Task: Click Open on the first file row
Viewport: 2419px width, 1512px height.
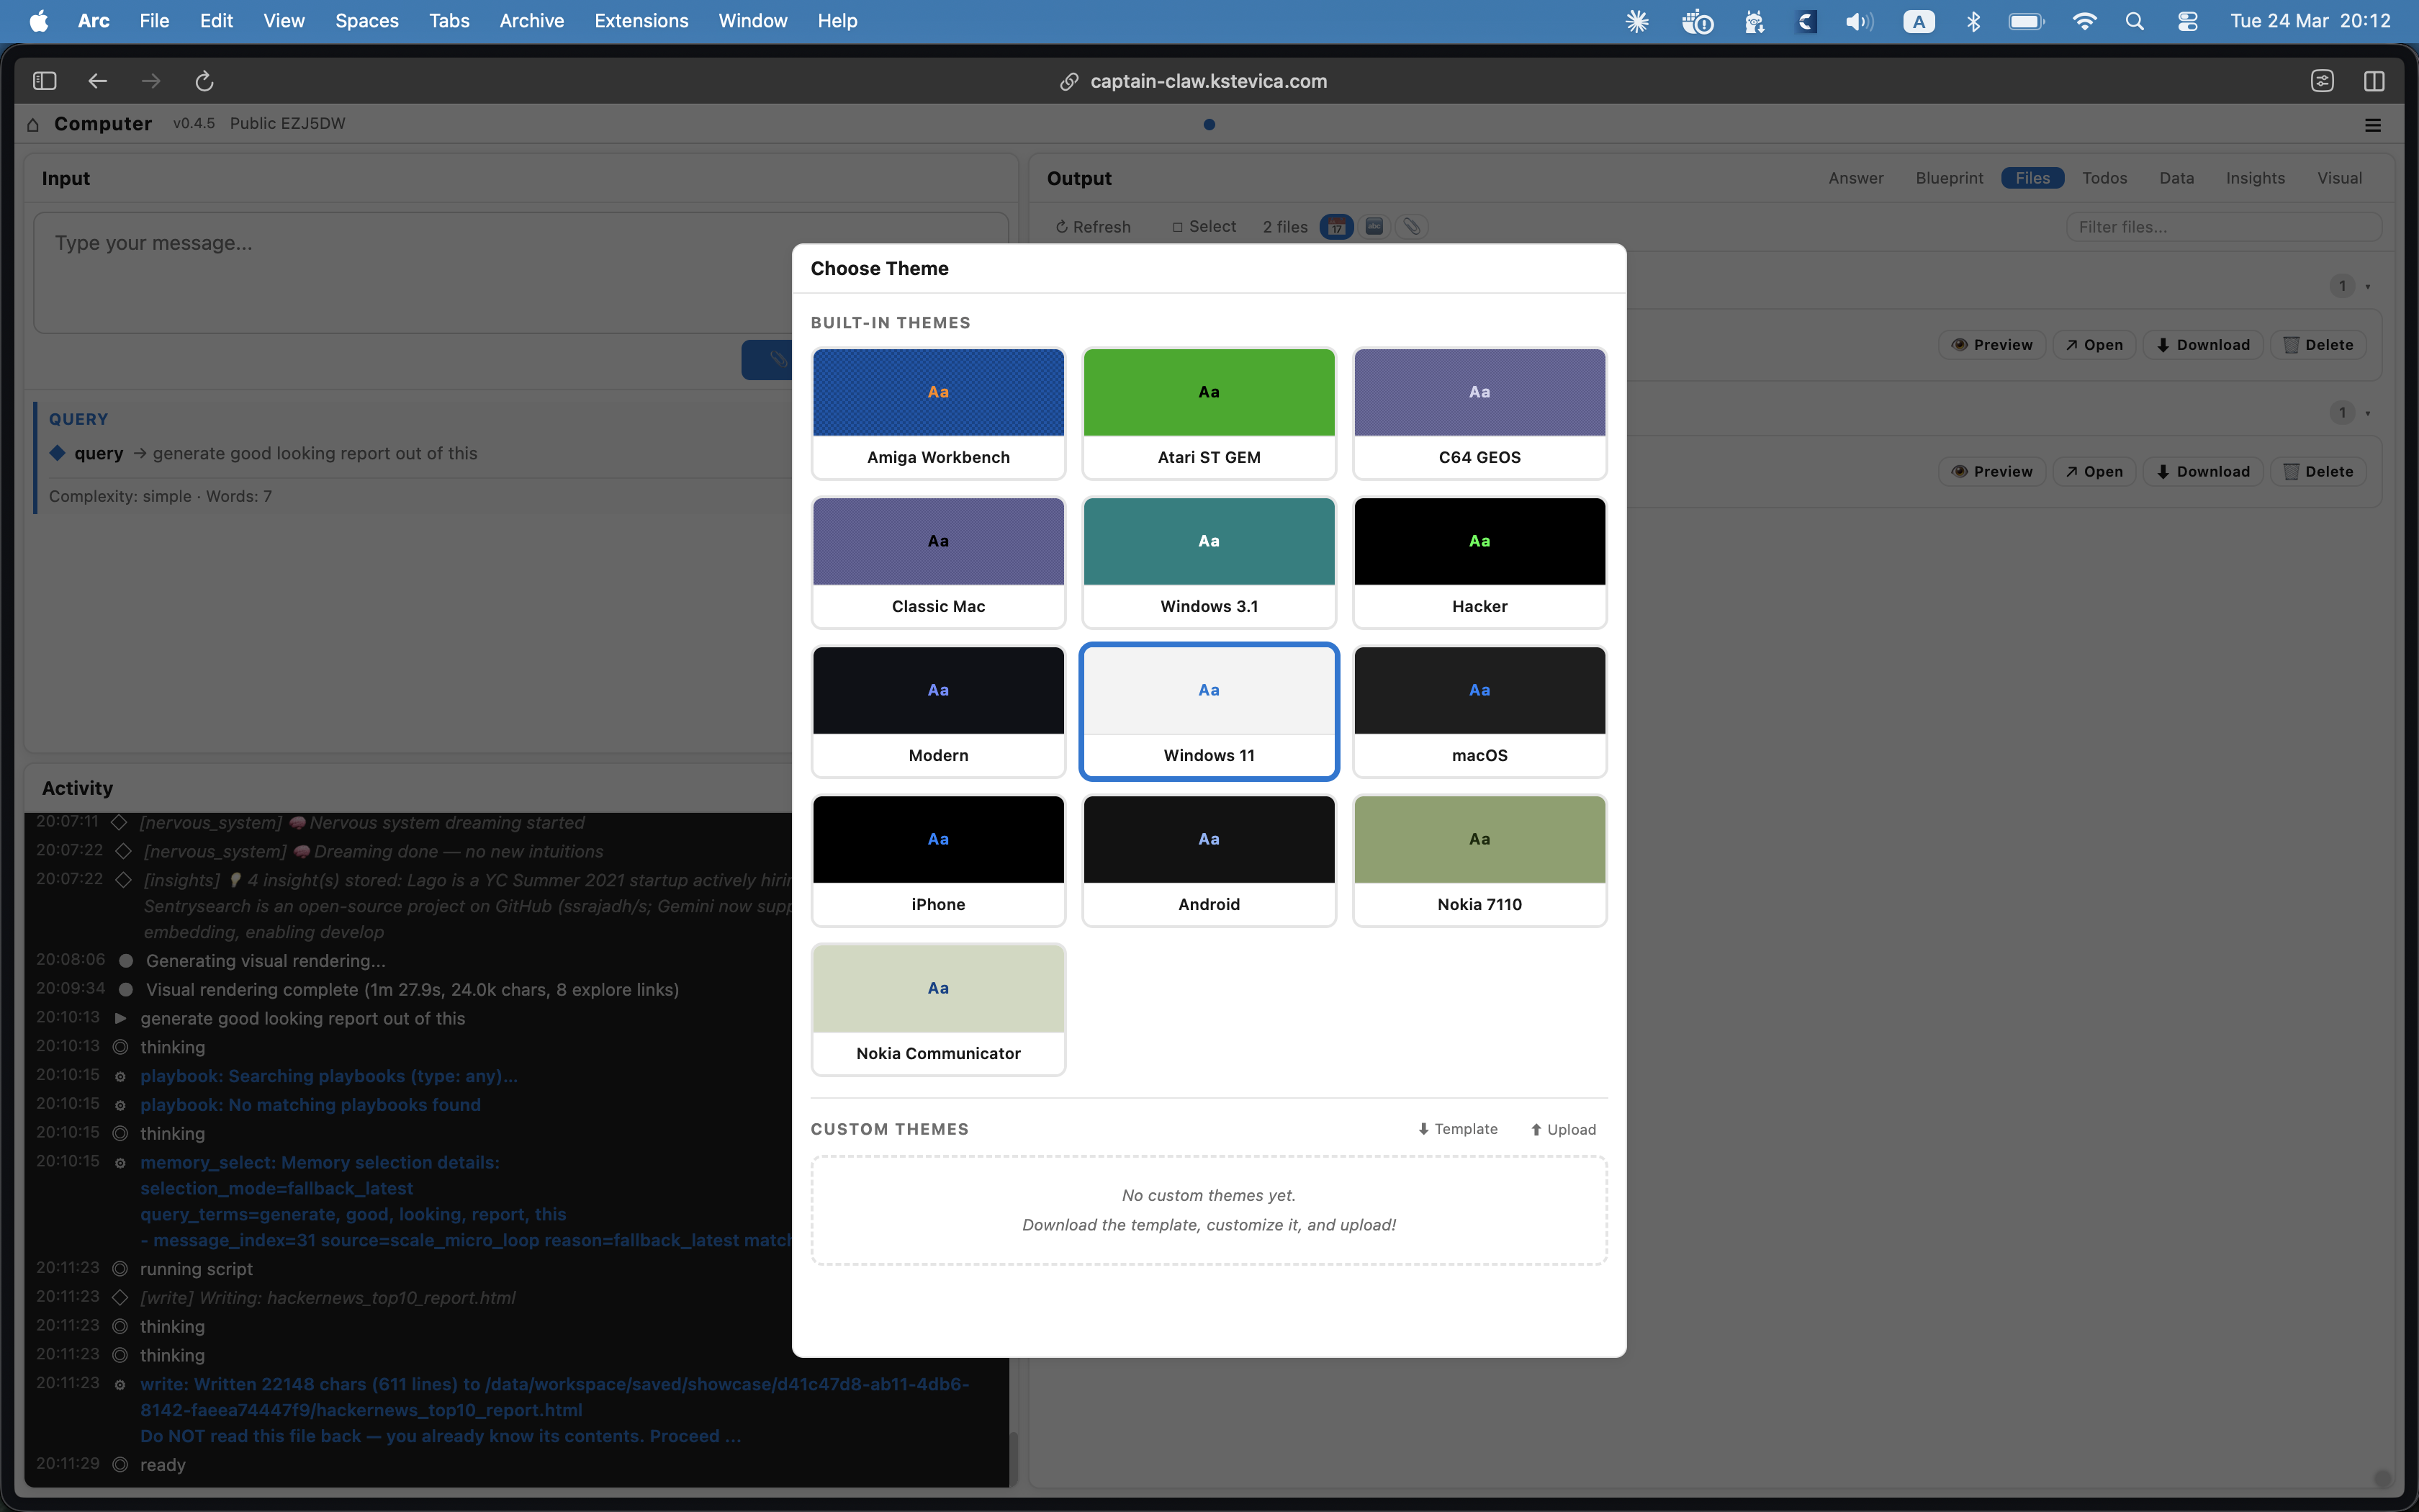Action: [2094, 345]
